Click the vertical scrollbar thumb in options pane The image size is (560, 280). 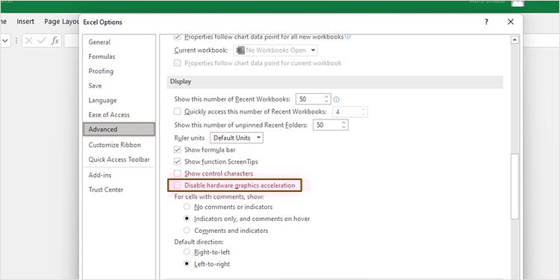[x=514, y=186]
